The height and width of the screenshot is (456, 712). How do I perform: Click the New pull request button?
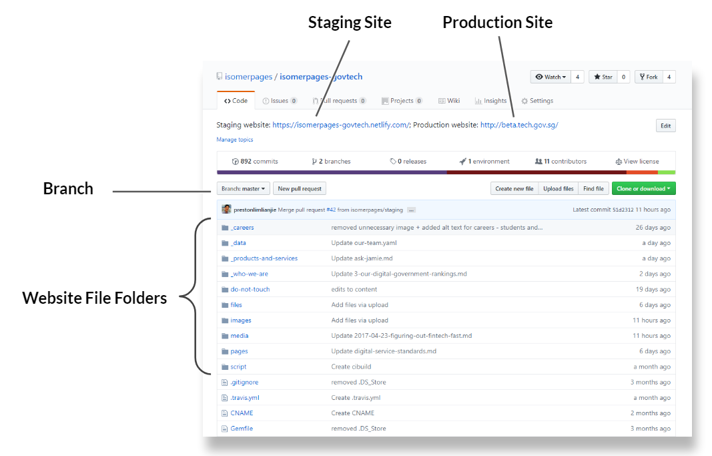coord(300,189)
